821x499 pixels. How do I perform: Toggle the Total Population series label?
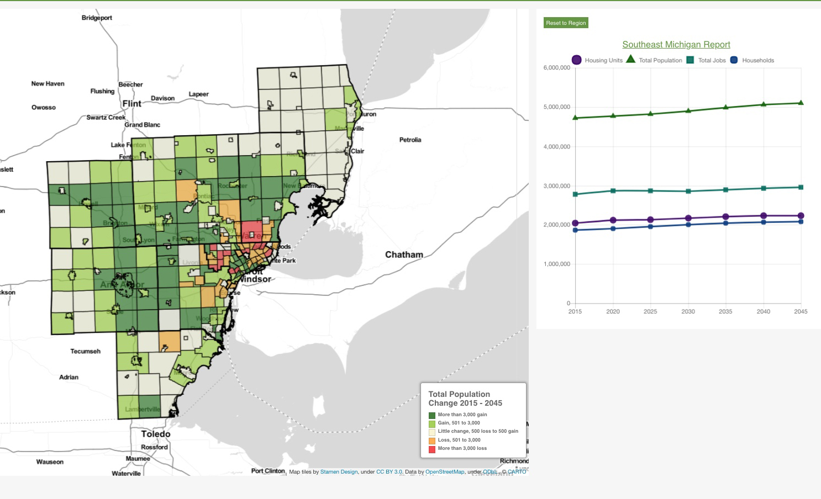[660, 61]
